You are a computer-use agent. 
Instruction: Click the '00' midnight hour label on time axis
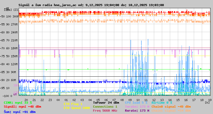(58, 100)
